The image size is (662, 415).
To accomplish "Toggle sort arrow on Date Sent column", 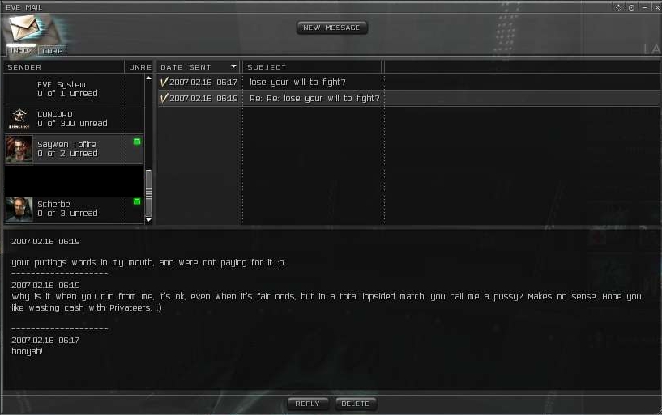I will coord(233,67).
